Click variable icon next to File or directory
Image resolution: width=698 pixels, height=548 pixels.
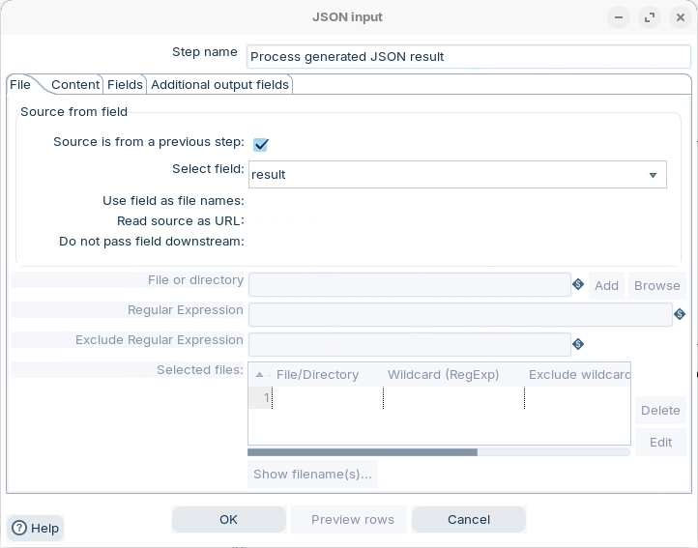point(578,284)
